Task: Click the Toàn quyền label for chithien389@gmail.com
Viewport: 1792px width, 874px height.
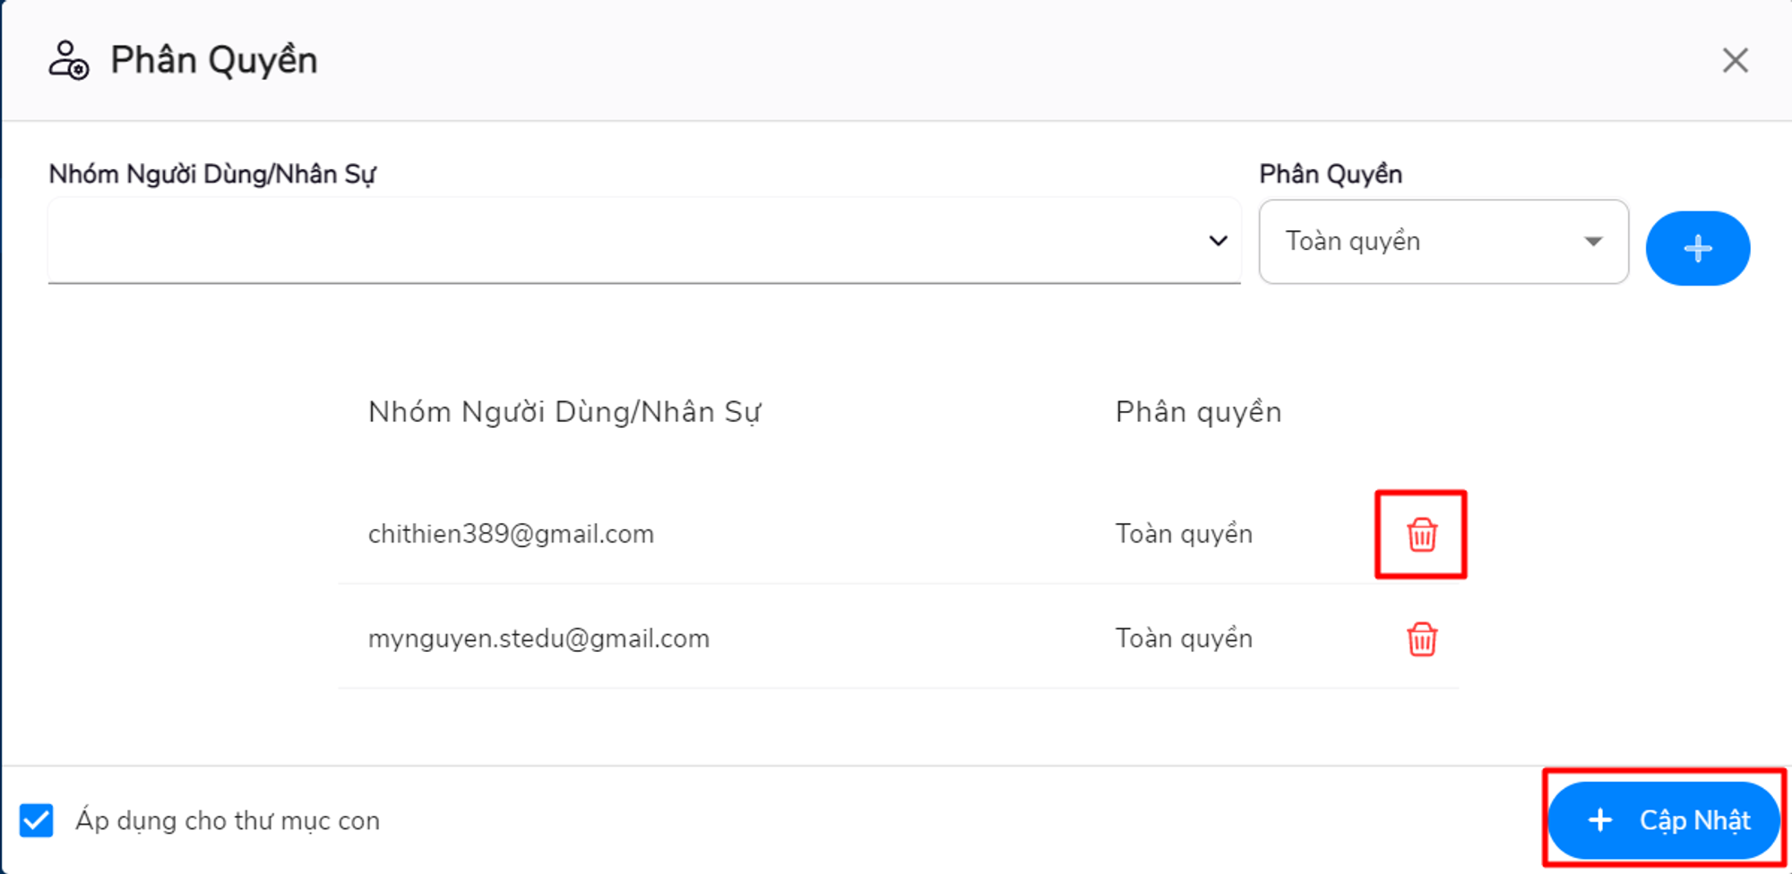Action: 1183,534
